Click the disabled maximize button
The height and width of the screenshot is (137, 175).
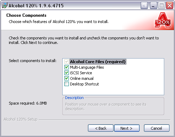pos(161,5)
